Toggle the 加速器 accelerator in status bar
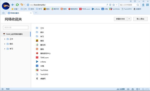Image resolution: width=150 pixels, height=91 pixels. [x=121, y=89]
